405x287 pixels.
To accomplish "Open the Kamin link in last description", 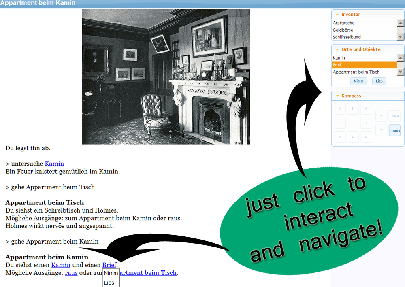I will [61, 265].
